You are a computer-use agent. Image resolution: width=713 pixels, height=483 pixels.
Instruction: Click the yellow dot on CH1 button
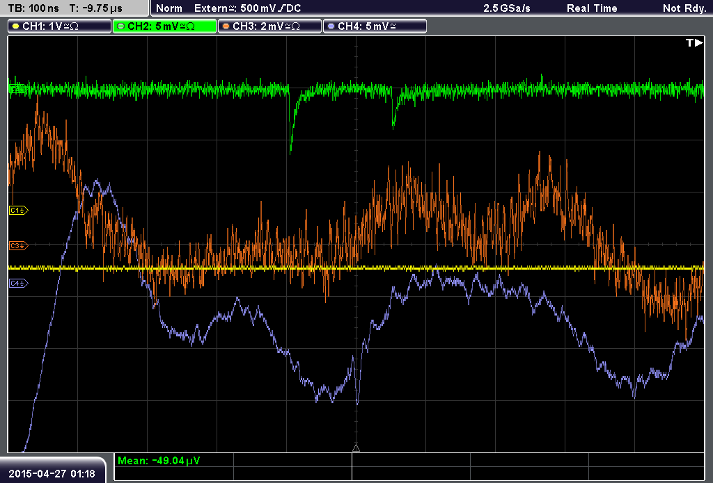click(16, 26)
